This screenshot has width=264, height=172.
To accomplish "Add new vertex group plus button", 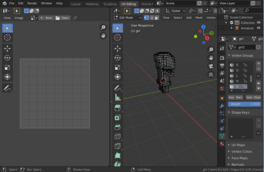I will tap(259, 63).
